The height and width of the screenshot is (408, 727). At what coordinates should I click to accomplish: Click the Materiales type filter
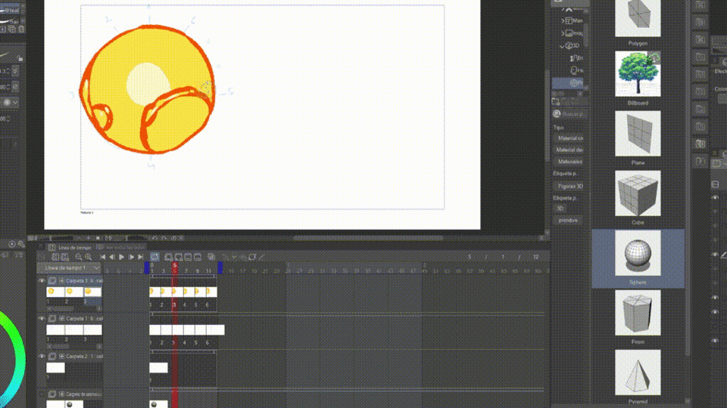[x=569, y=162]
